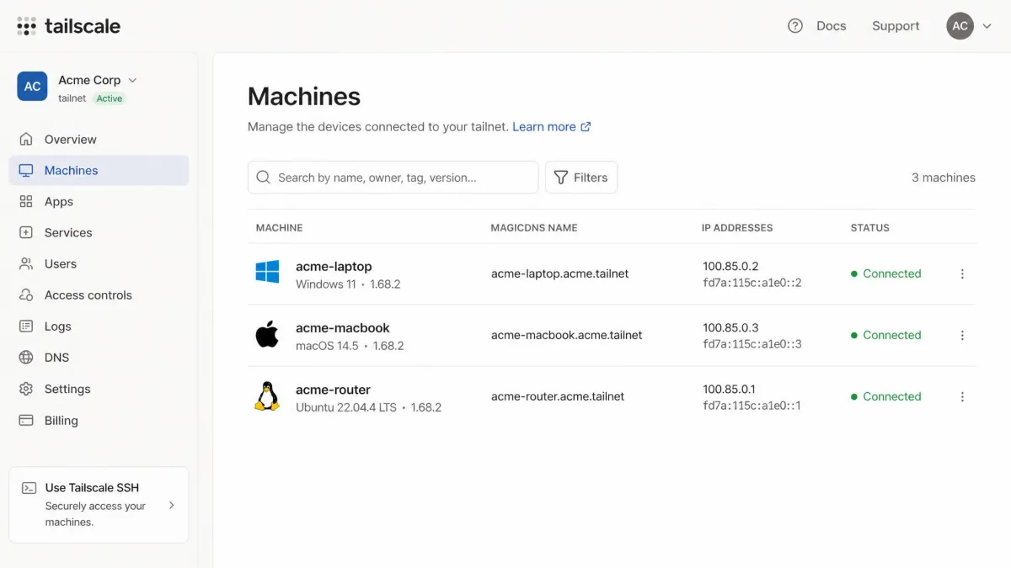Click IP address 100.85.0.1
Viewport: 1011px width, 568px height.
(x=729, y=389)
